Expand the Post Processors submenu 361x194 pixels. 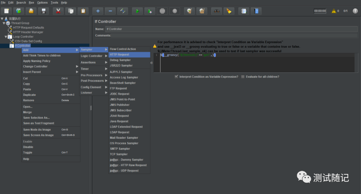(x=94, y=81)
